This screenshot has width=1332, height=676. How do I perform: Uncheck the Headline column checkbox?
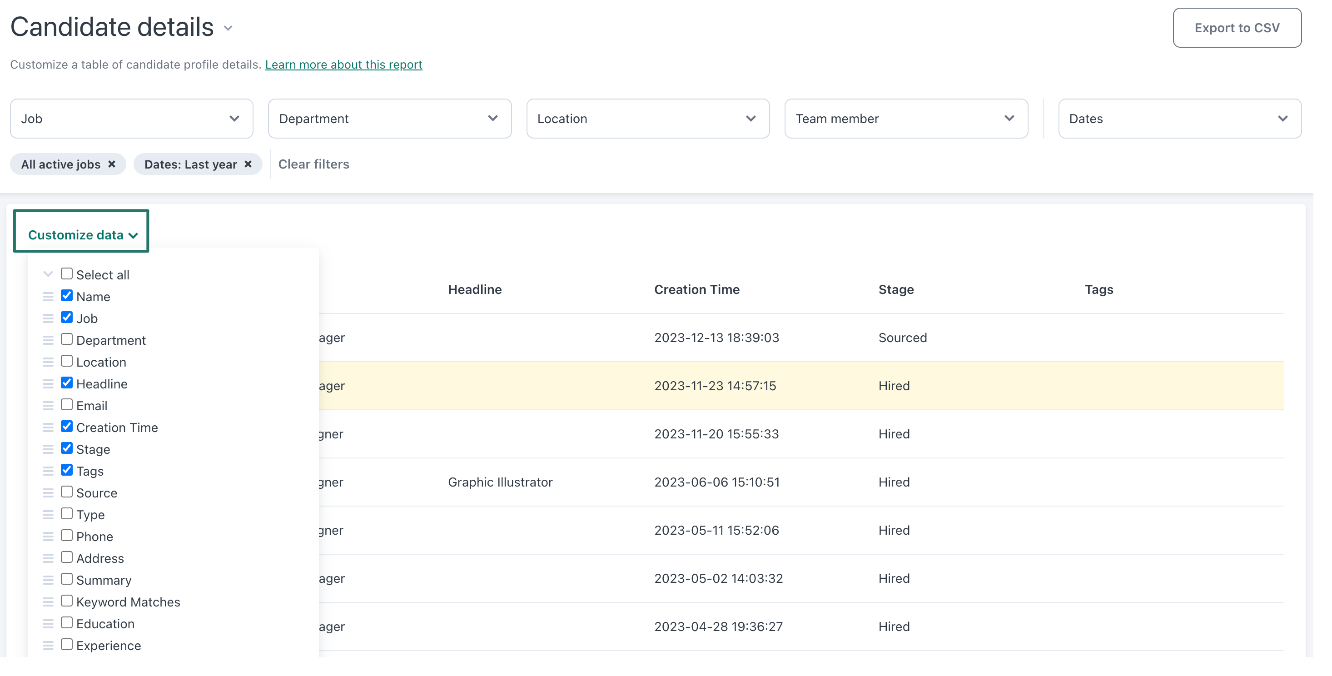point(67,383)
